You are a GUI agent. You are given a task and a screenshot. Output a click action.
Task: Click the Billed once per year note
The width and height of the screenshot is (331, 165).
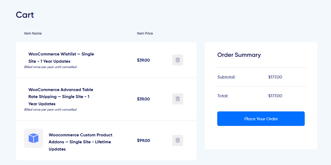[50, 67]
